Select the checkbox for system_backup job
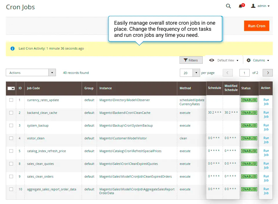Screen dimensions: 278x204 tap(11, 125)
